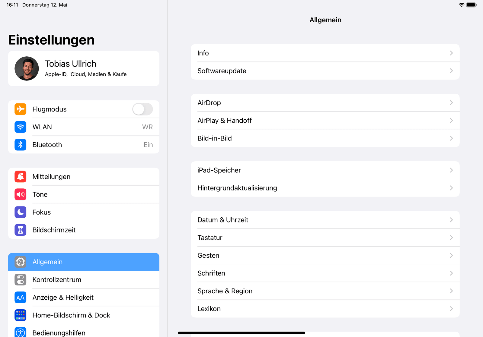Open Datum & Uhrzeit settings

[x=325, y=220]
